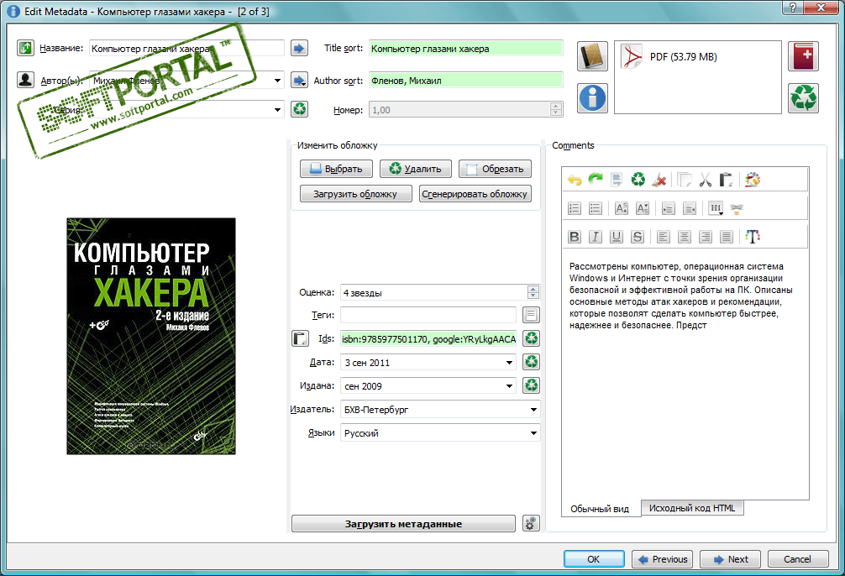Click arrow to auto-generate Title sort
845x576 pixels.
pyautogui.click(x=299, y=48)
